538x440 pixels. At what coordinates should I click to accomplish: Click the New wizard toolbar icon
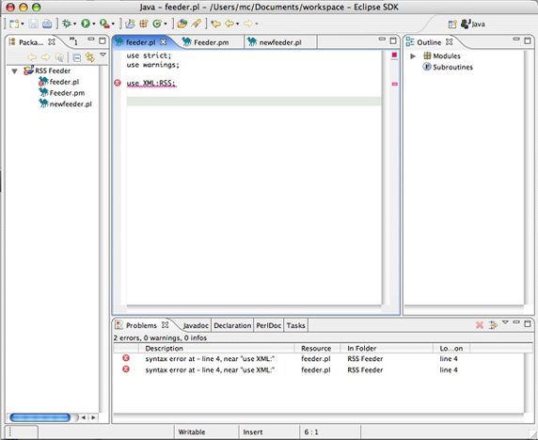click(14, 24)
